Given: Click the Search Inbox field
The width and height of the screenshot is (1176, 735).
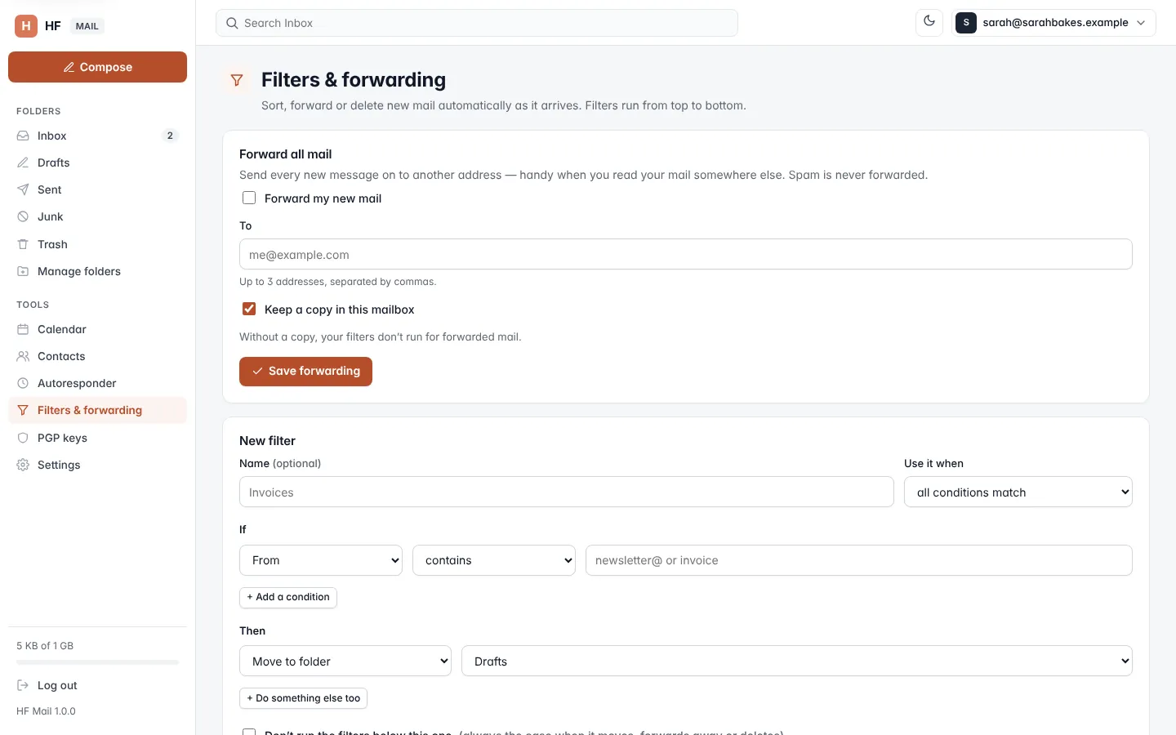Looking at the screenshot, I should coord(477,23).
